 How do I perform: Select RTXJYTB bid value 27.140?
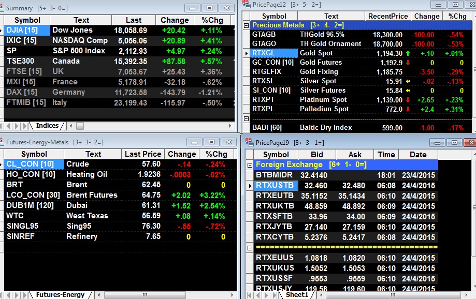tap(316, 227)
